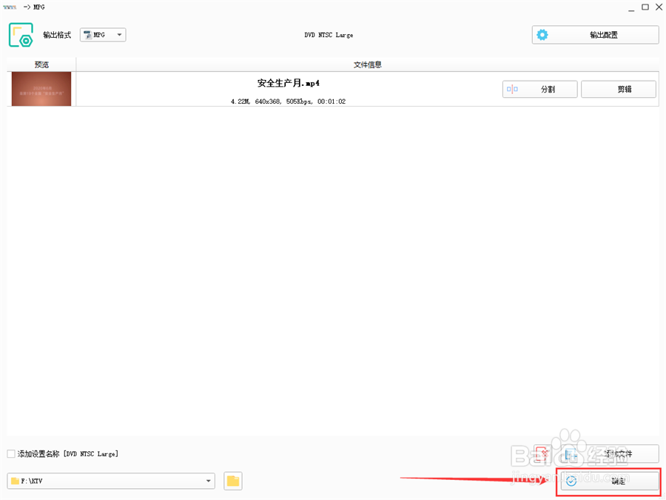Click the 添加文件 add file button
The width and height of the screenshot is (666, 500).
[610, 454]
